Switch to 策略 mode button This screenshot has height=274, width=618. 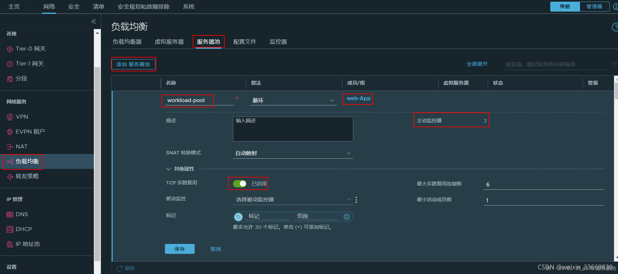point(565,7)
